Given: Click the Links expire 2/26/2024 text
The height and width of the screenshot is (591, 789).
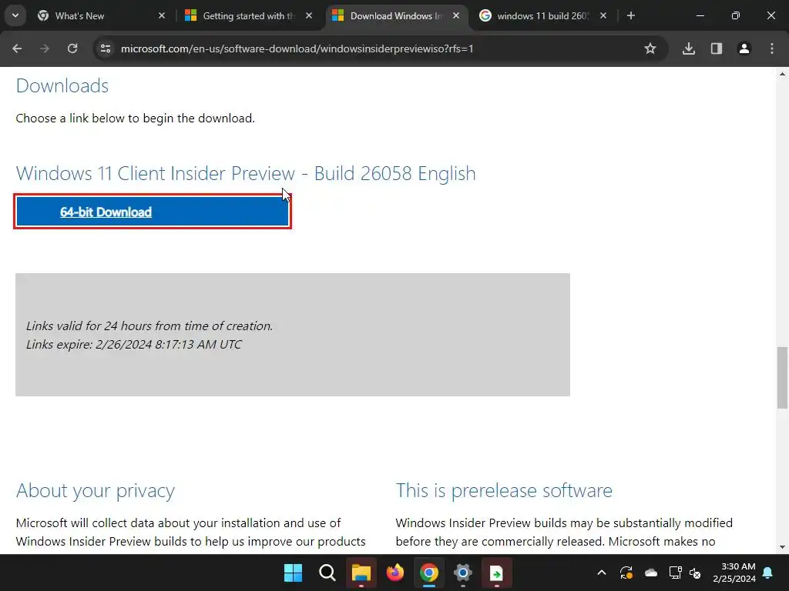Looking at the screenshot, I should click(x=134, y=344).
